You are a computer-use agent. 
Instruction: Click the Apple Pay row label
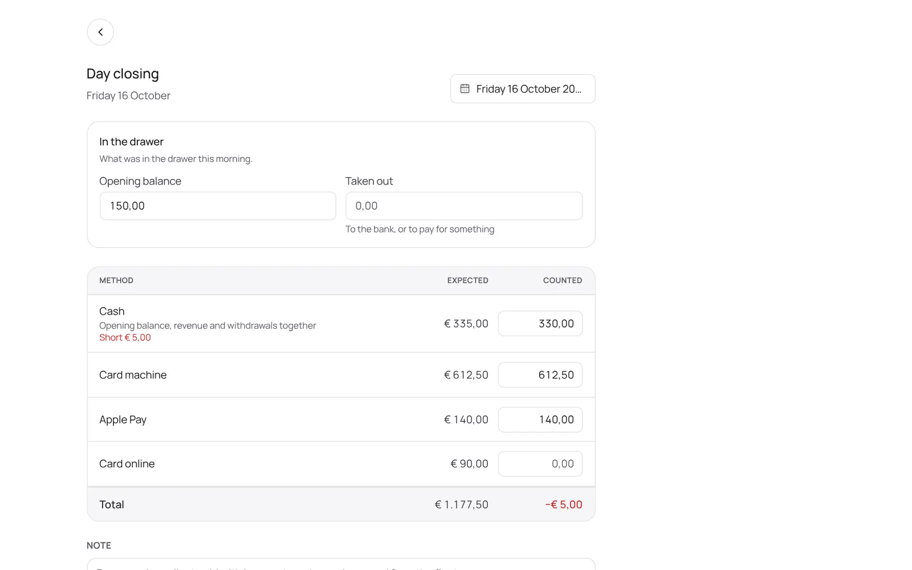[123, 420]
